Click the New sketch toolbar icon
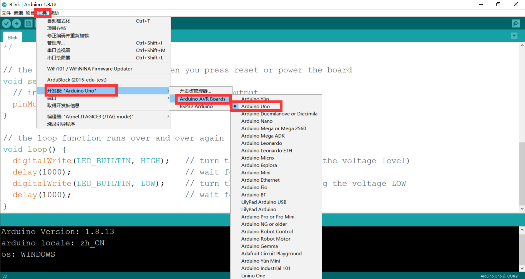 28,24
